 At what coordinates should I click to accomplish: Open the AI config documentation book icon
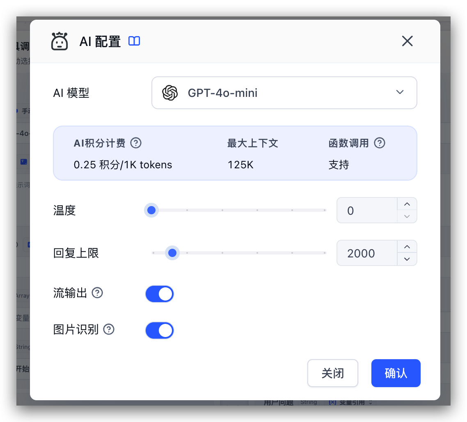point(134,41)
